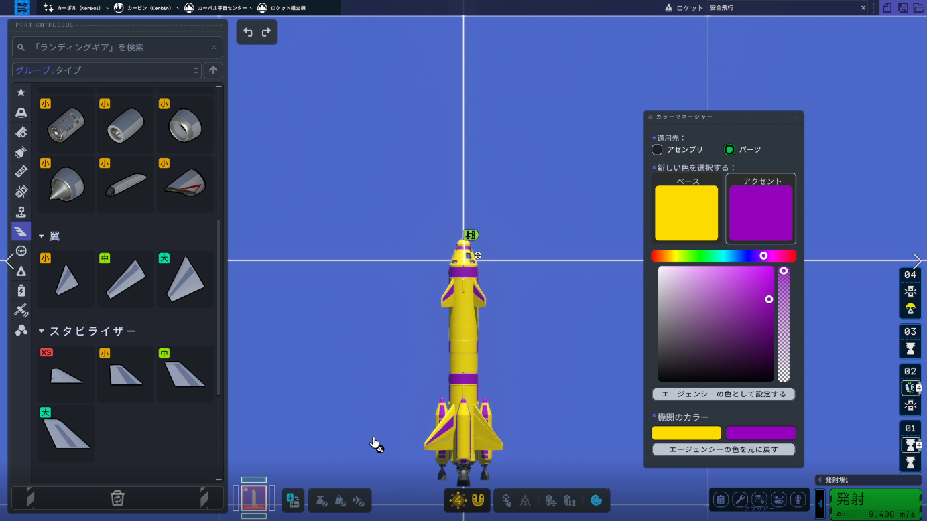Image resolution: width=927 pixels, height=521 pixels.
Task: Click the KSP logo icon in top-left corner
Action: click(x=22, y=8)
